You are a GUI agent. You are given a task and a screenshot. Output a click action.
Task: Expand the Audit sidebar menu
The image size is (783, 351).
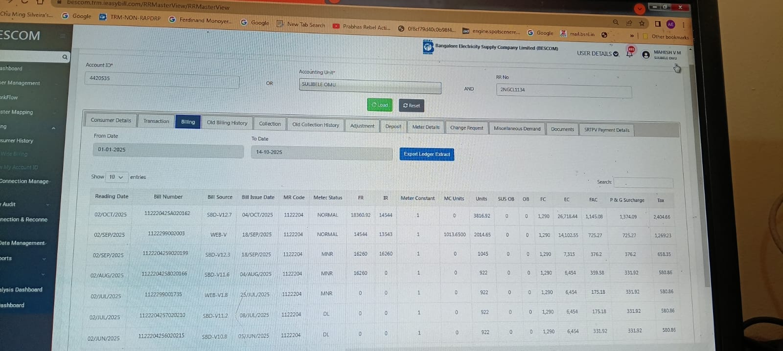click(47, 205)
